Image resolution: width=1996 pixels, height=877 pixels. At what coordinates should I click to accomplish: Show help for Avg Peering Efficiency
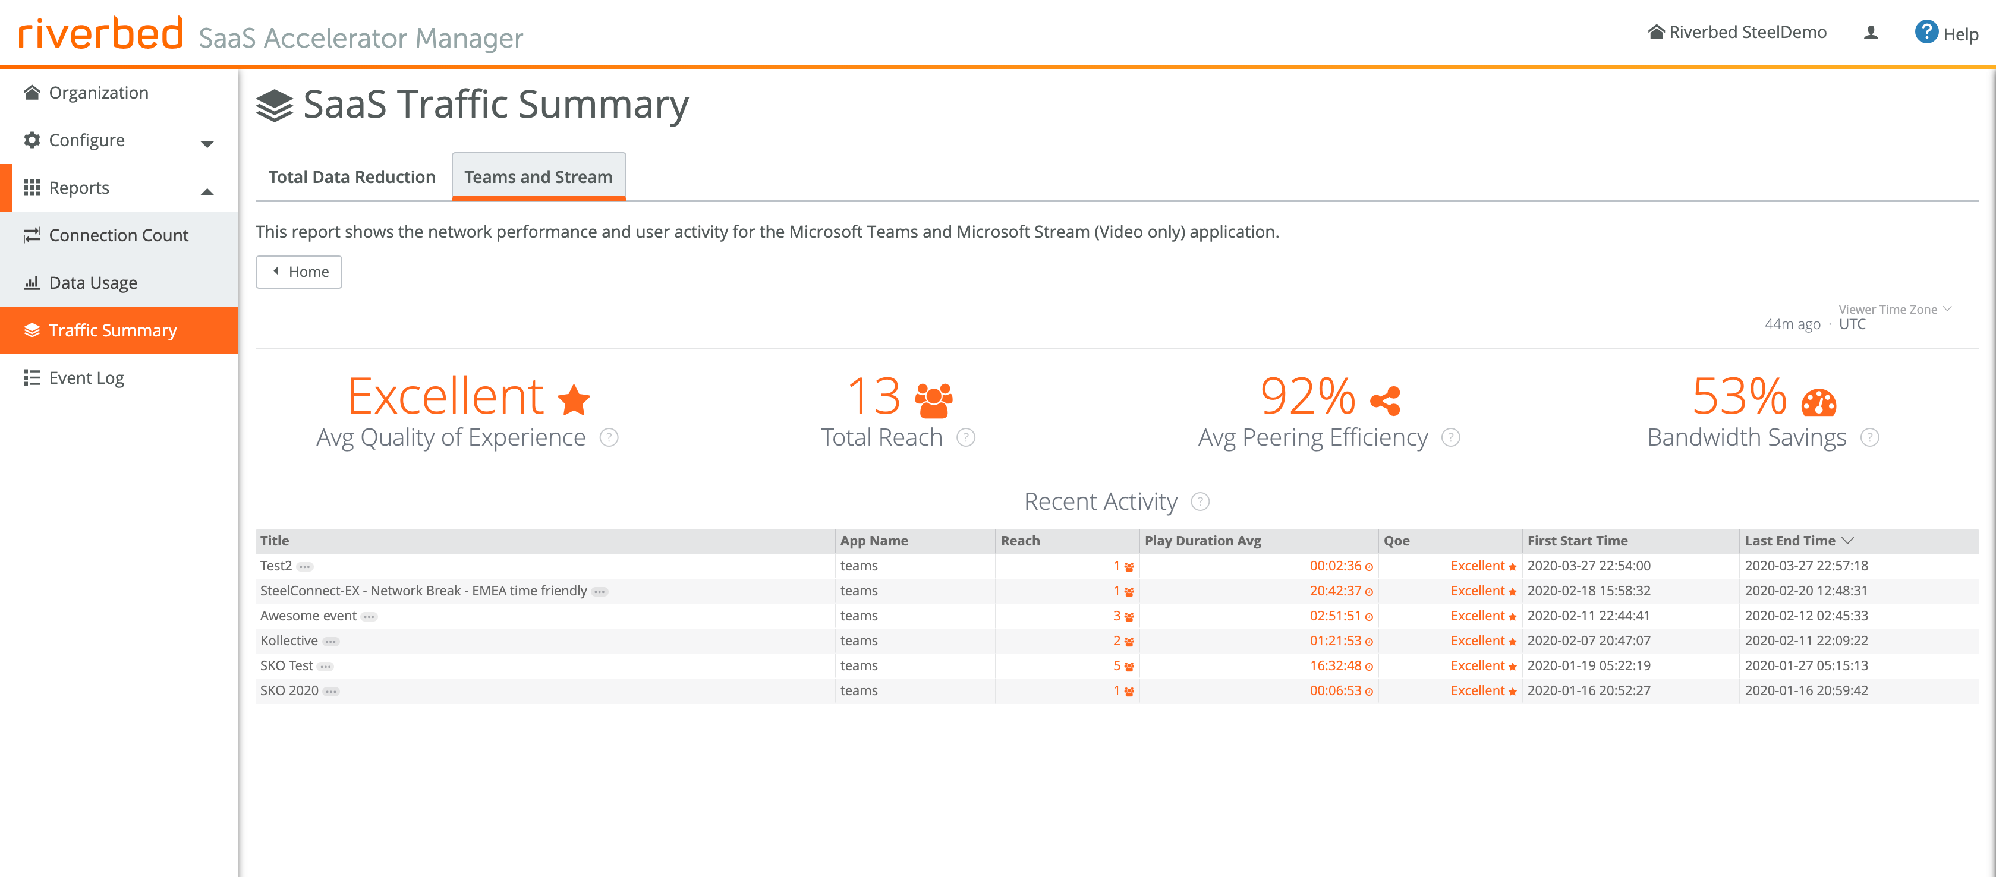pos(1450,438)
